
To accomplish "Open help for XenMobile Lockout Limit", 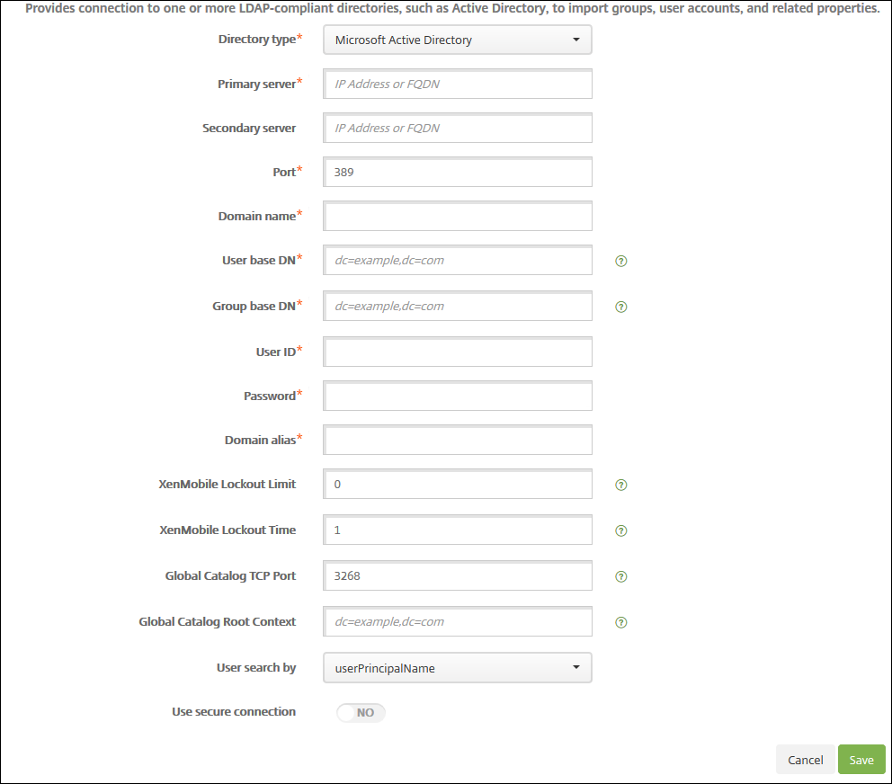I will [620, 485].
